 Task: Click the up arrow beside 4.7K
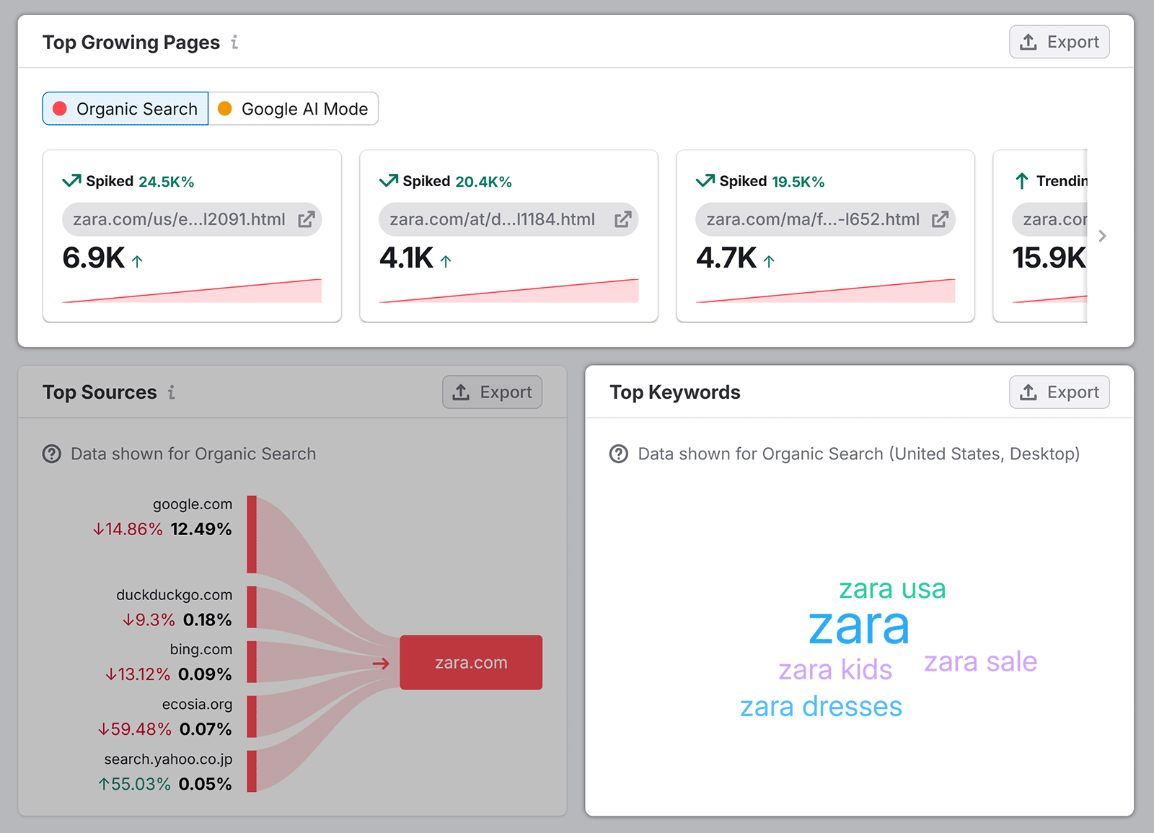pyautogui.click(x=769, y=261)
